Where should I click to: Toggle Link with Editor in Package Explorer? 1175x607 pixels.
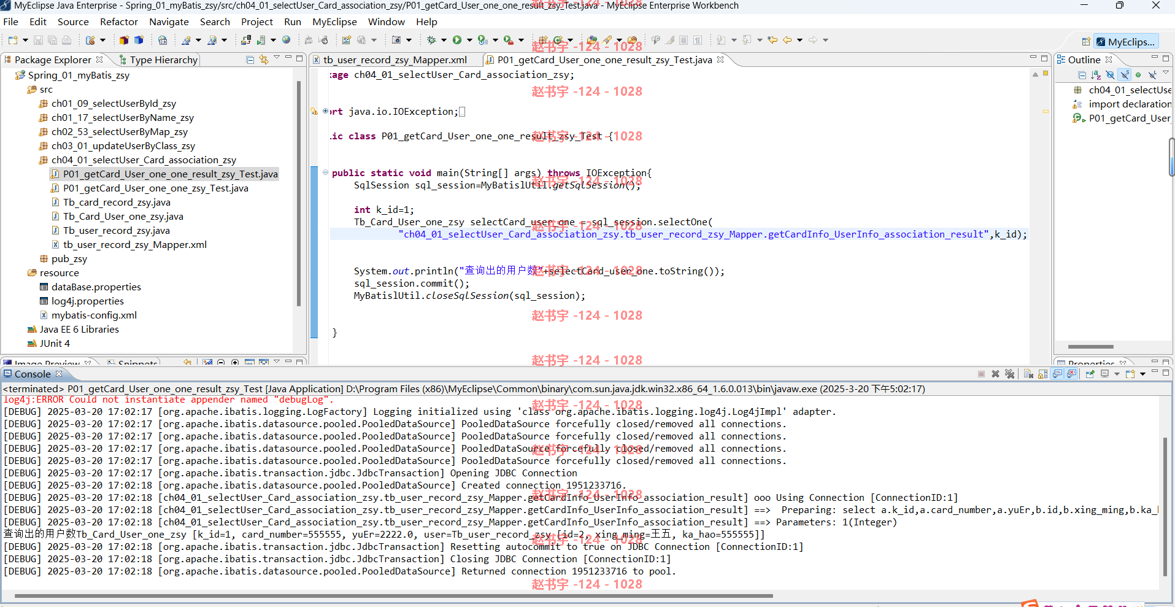tap(264, 60)
